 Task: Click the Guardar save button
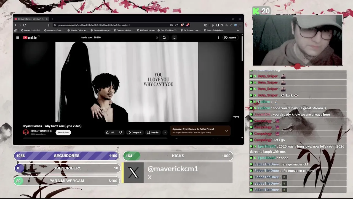(153, 132)
